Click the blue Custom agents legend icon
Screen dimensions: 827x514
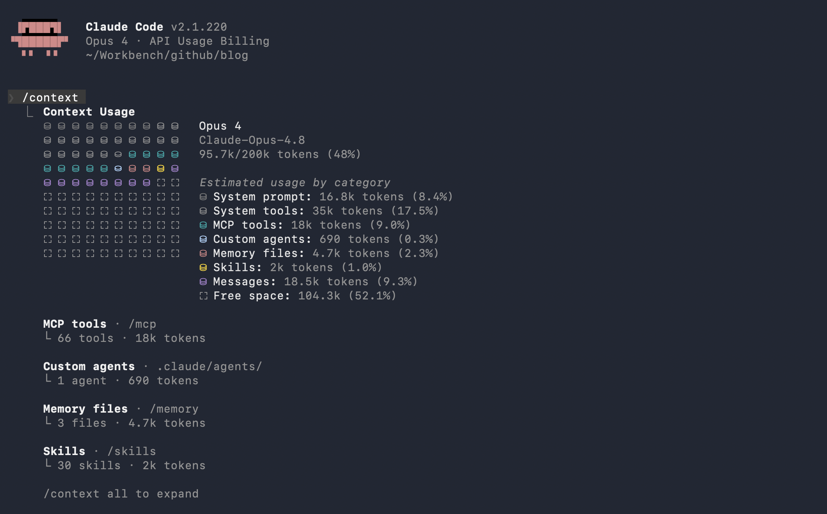pyautogui.click(x=203, y=239)
